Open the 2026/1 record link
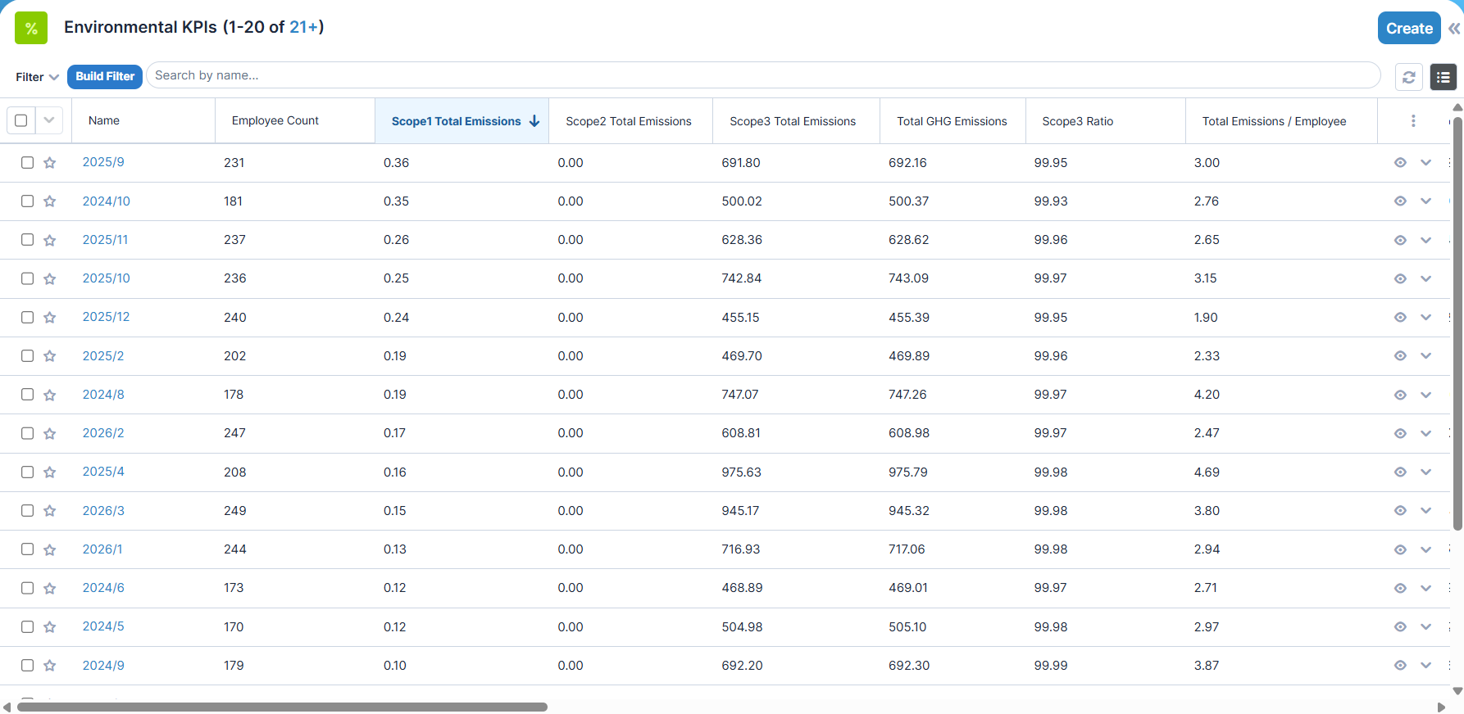Screen dimensions: 1464x714 point(102,549)
